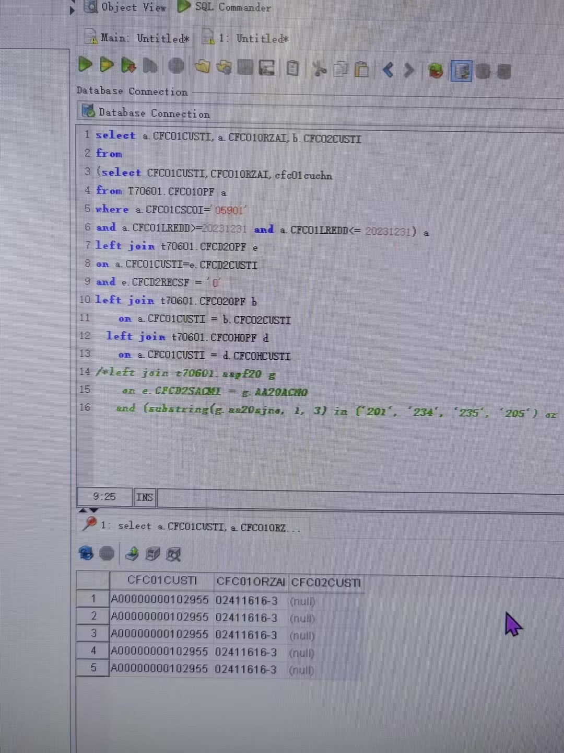Export the result grid with export icon
Screen dimensions: 564x753
pyautogui.click(x=132, y=554)
